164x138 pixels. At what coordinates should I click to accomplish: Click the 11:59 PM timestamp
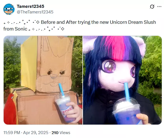coord(12,133)
